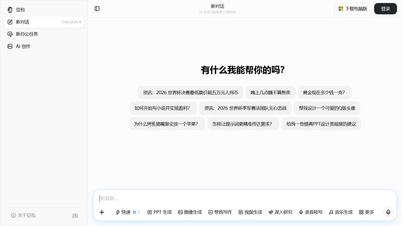Image resolution: width=402 pixels, height=226 pixels.
Task: Click the 豆包 avatar icon
Action: (x=10, y=10)
